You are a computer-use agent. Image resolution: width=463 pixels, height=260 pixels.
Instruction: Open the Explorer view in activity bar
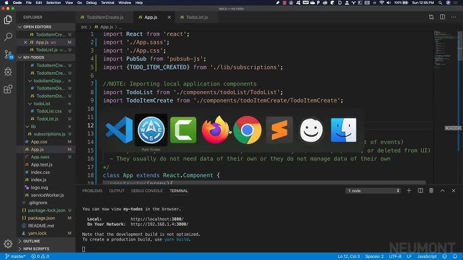[x=8, y=20]
